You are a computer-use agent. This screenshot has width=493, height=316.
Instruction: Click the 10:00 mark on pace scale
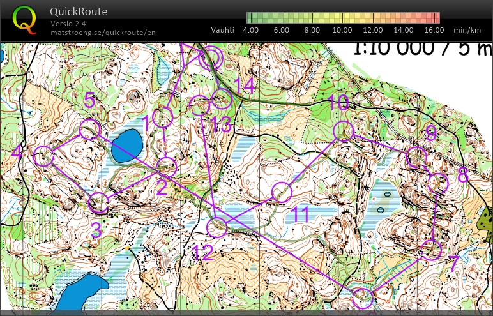342,30
